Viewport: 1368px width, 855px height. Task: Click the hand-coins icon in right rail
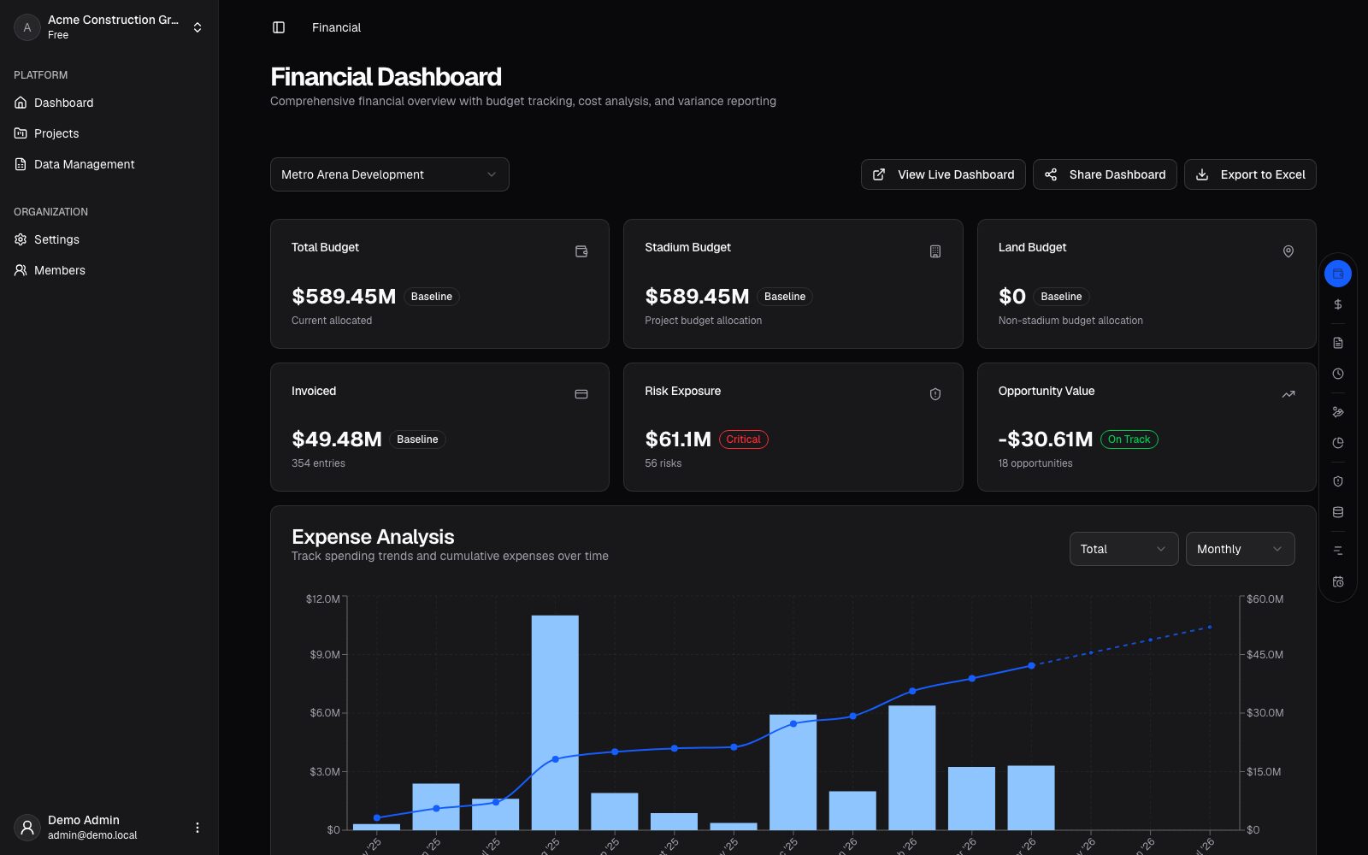coord(1338,412)
